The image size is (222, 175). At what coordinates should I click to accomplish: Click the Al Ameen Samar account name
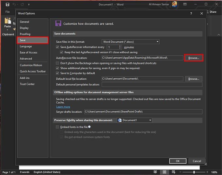[x=159, y=4]
